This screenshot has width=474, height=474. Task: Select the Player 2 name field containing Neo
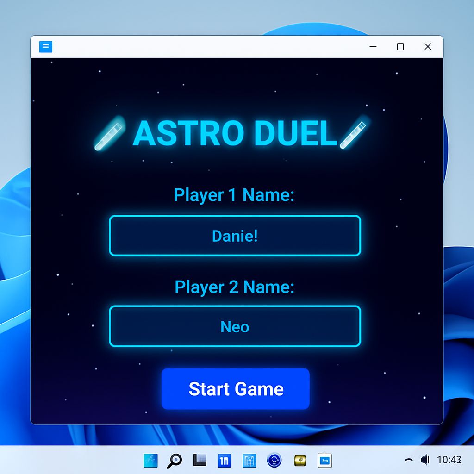point(235,326)
